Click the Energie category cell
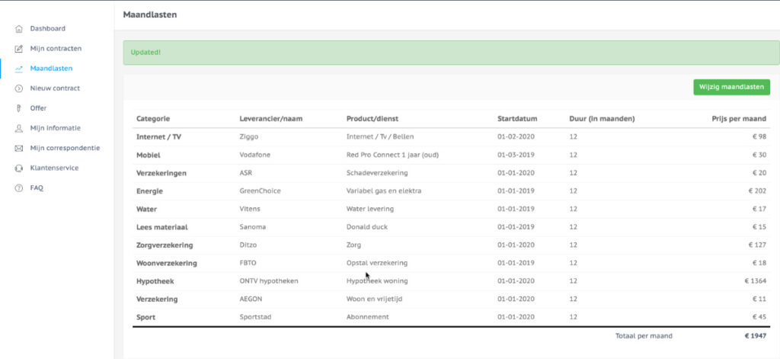The width and height of the screenshot is (780, 359). pos(150,191)
